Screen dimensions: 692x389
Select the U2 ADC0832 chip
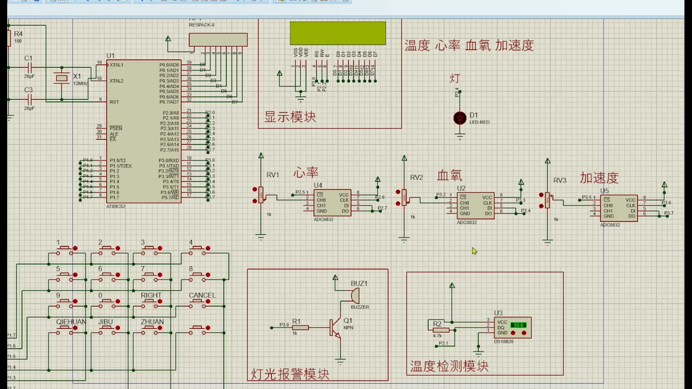click(x=475, y=205)
